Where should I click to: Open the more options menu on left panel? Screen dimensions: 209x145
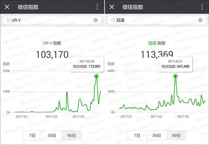(97, 7)
